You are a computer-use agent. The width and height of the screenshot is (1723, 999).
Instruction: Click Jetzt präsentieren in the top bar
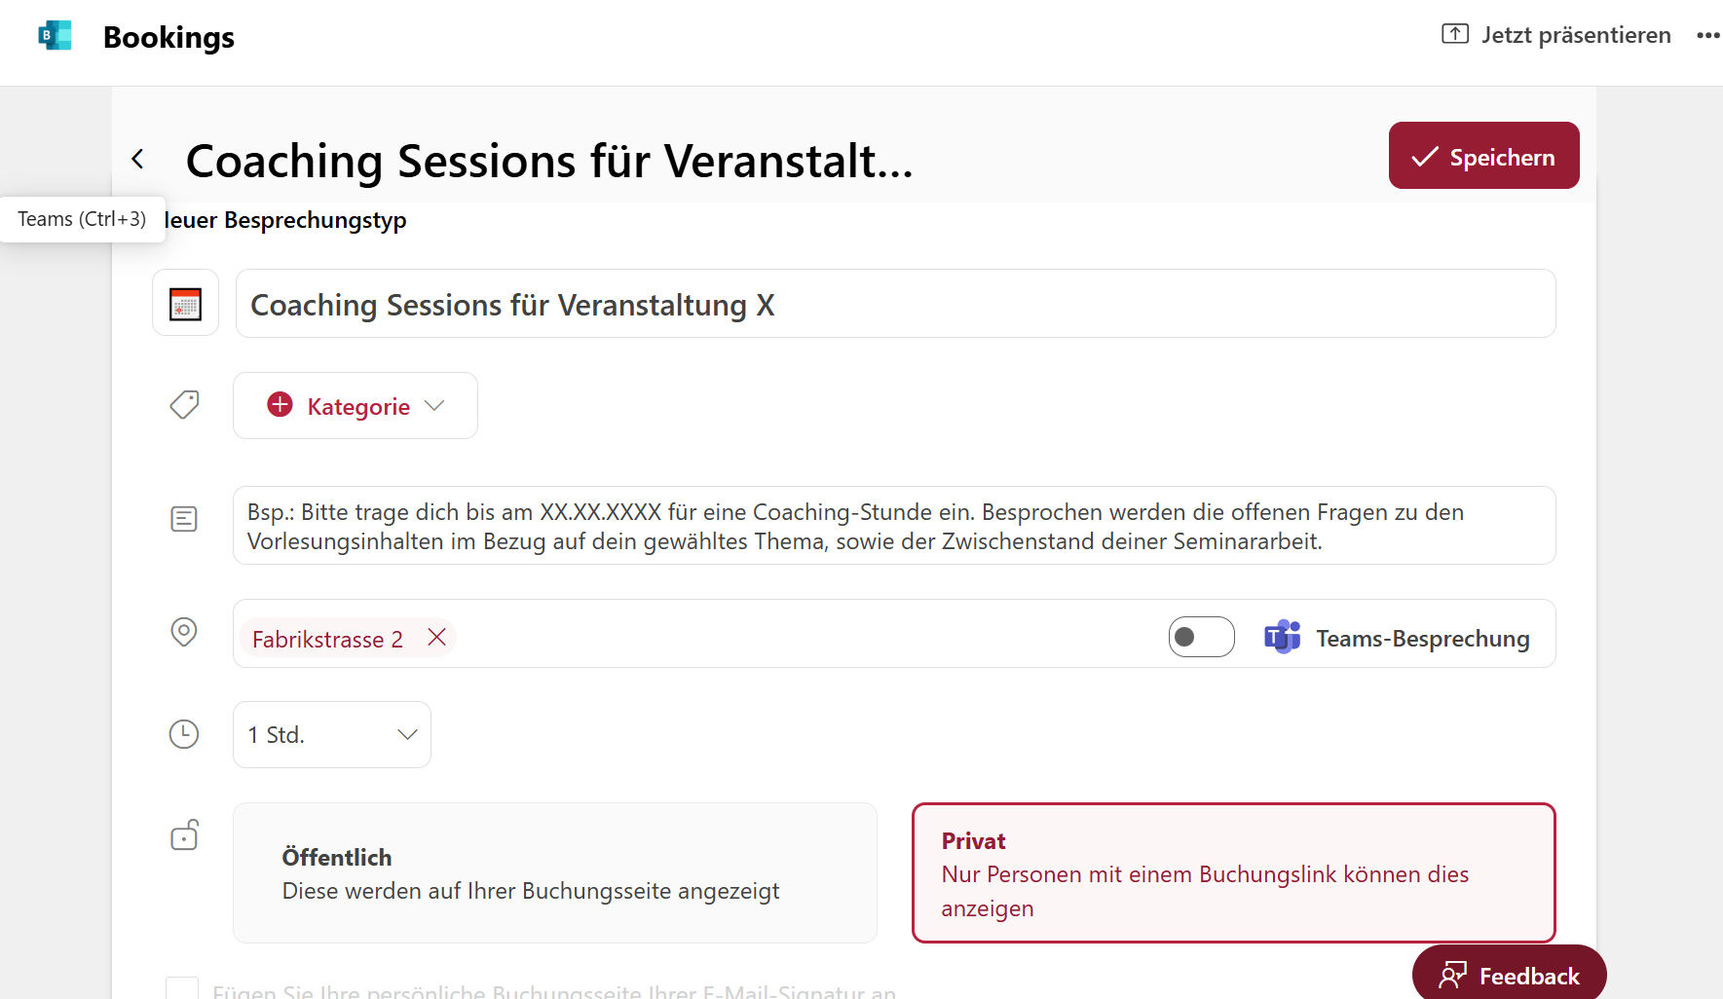(x=1556, y=35)
